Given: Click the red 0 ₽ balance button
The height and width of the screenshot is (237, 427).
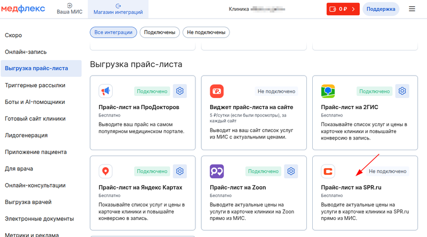Looking at the screenshot, I should click(343, 9).
